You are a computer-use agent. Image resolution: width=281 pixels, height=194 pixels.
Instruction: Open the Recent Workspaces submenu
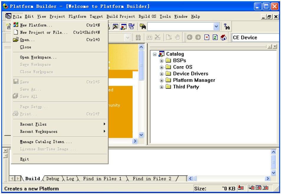coord(60,131)
